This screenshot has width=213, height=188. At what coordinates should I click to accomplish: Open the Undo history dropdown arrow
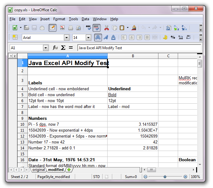point(149,28)
